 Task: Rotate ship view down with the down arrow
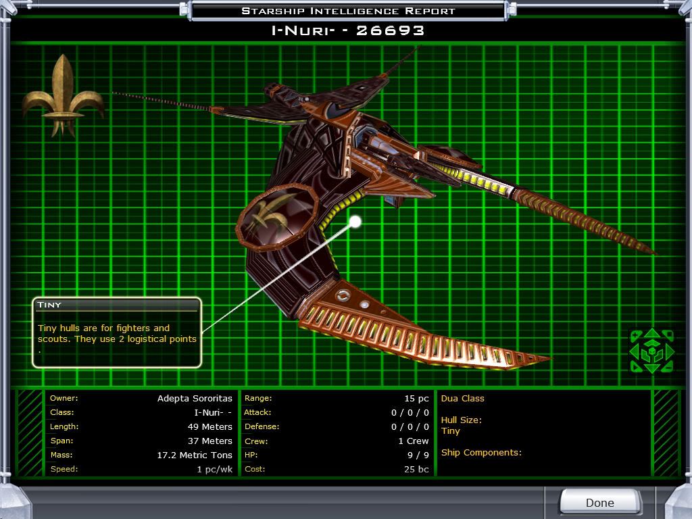[x=652, y=368]
